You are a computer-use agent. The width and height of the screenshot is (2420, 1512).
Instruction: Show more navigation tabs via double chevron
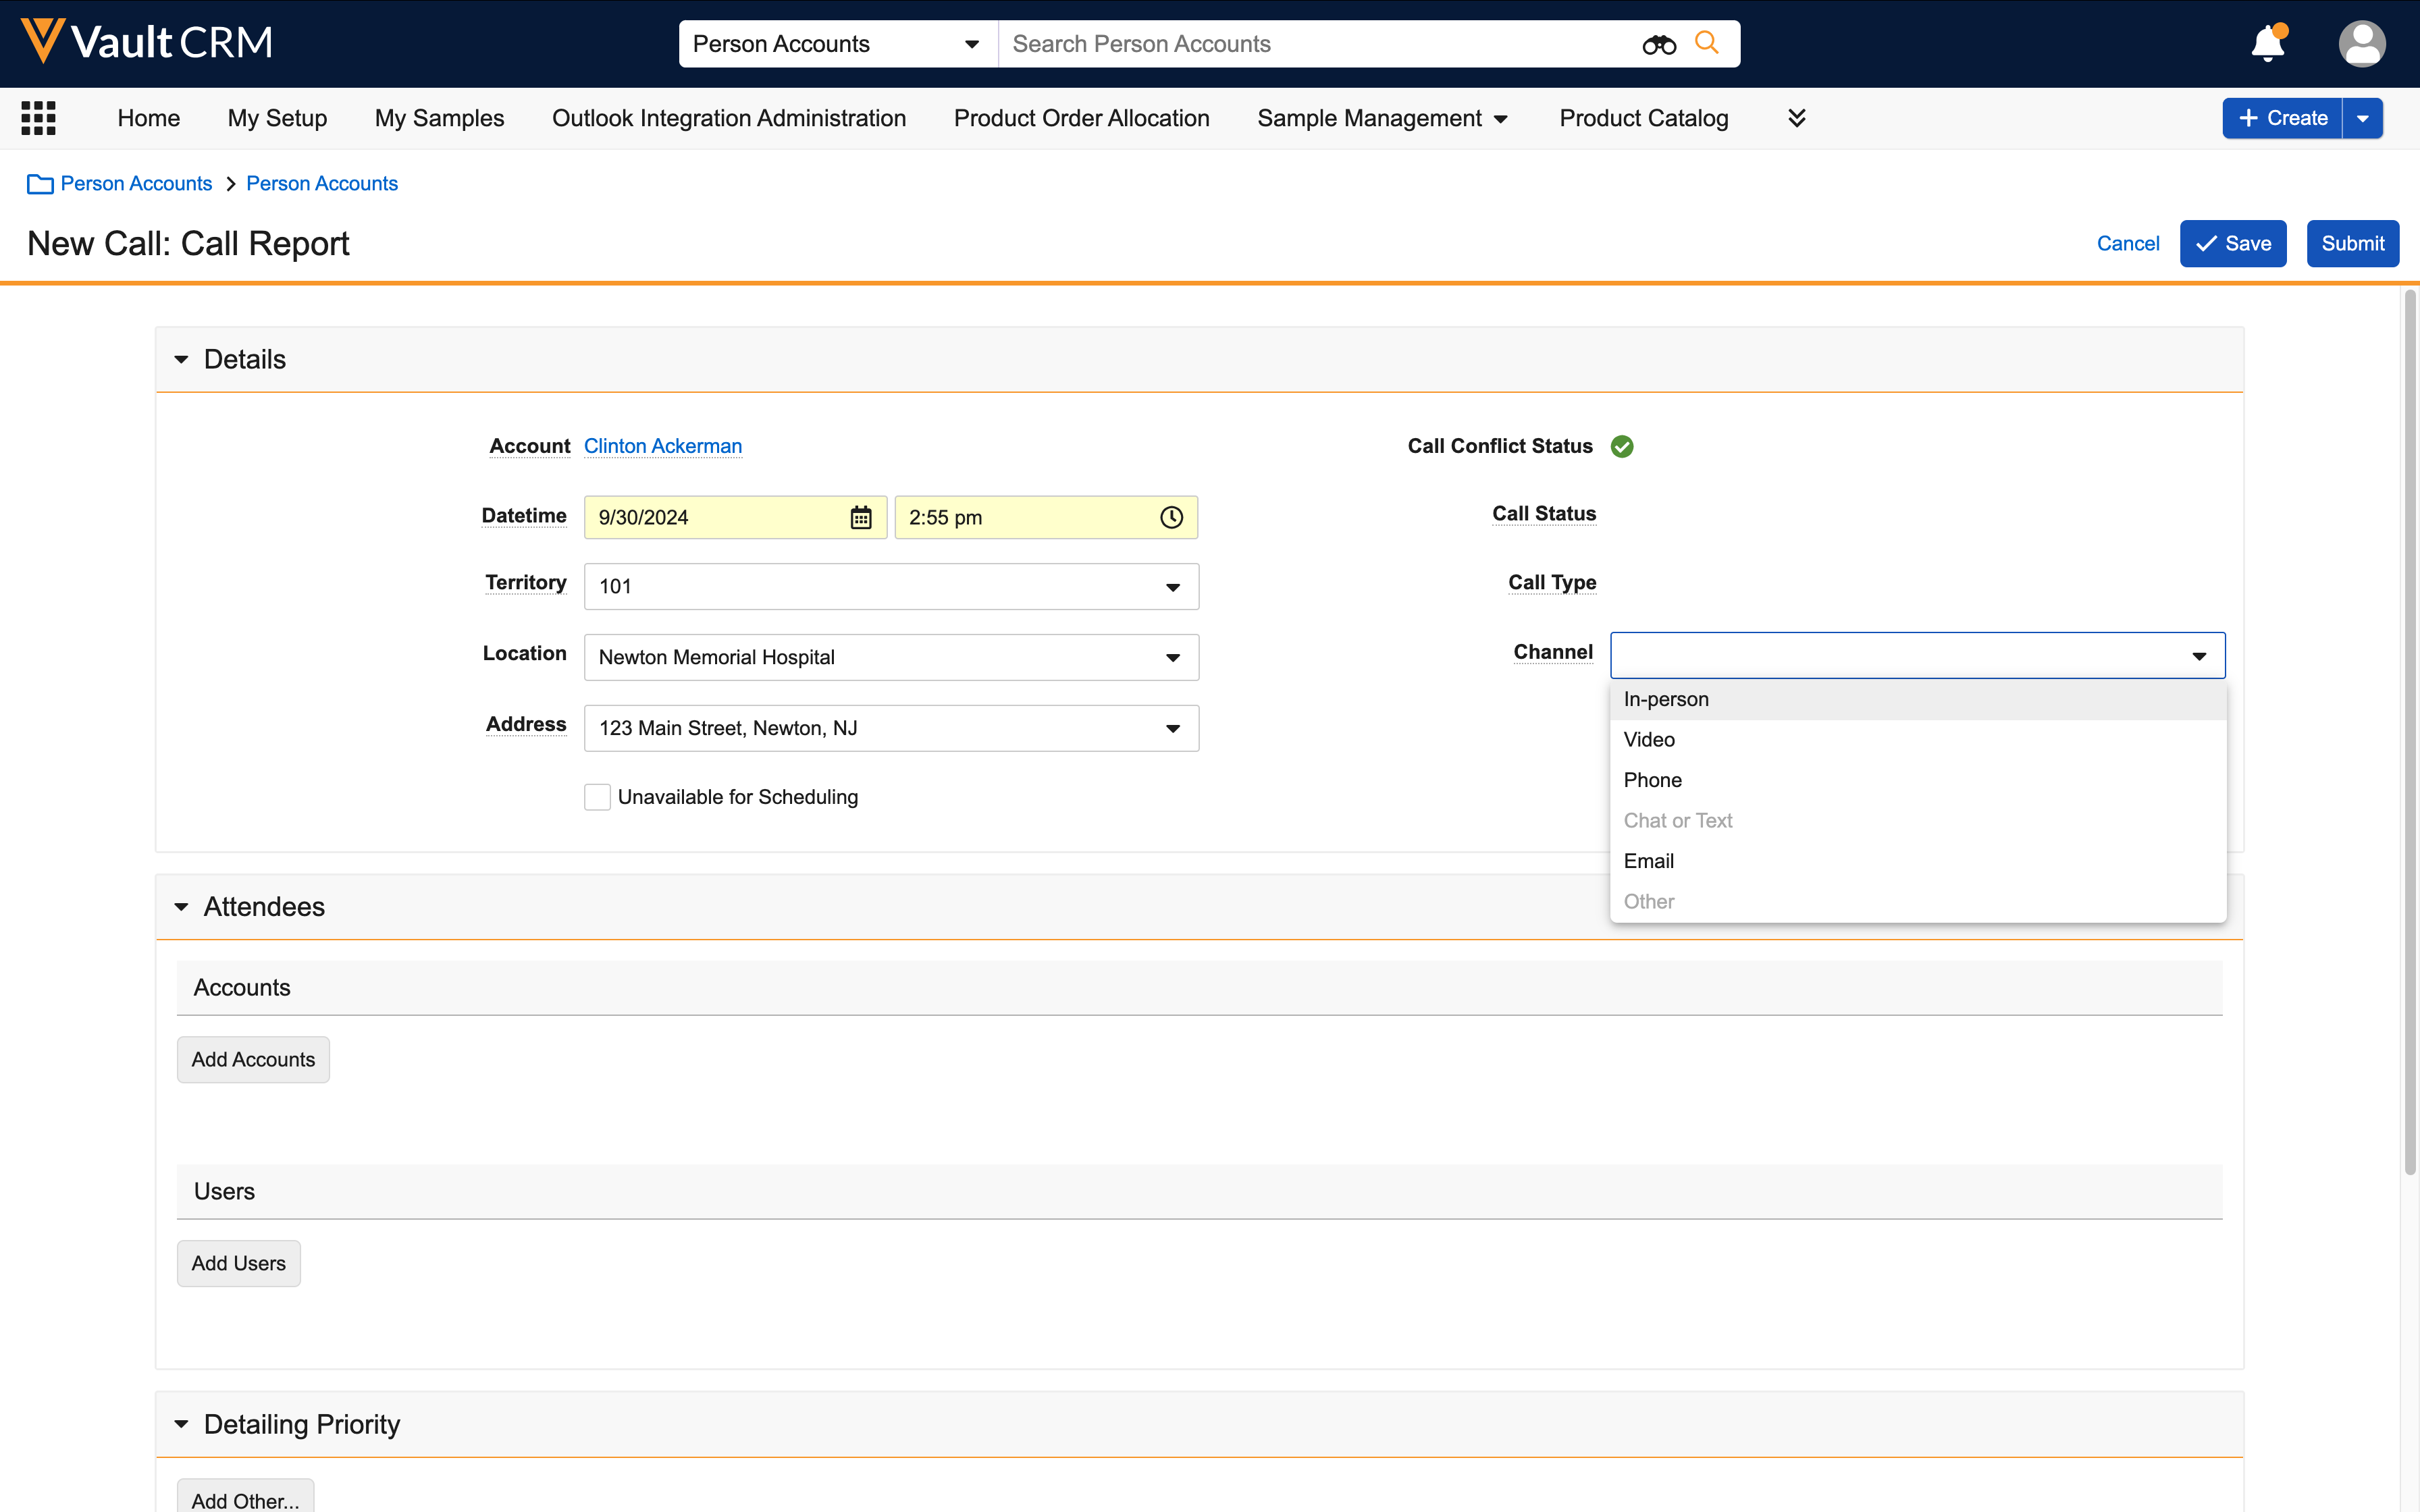[x=1796, y=118]
